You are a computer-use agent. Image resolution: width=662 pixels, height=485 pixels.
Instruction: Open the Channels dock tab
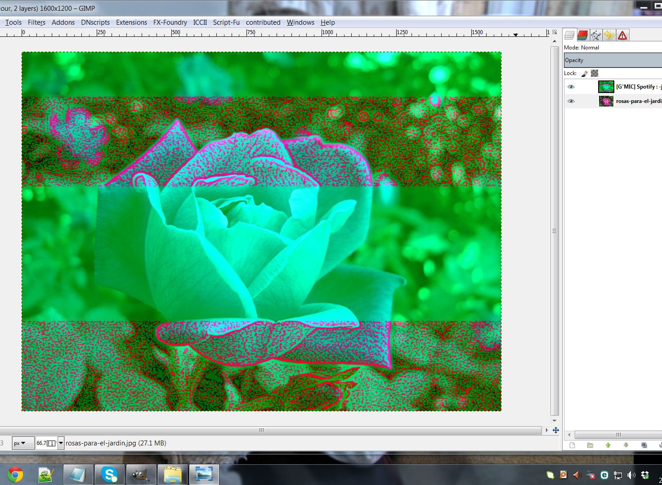click(x=583, y=35)
